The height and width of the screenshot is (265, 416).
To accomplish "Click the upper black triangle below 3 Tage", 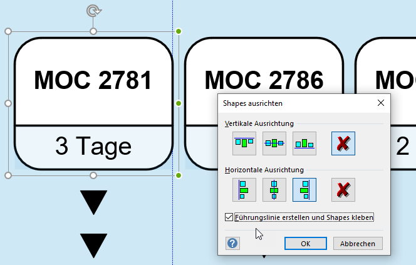I will (x=94, y=202).
